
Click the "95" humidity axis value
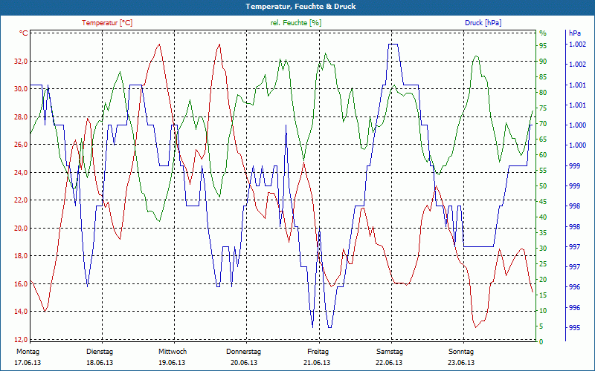pyautogui.click(x=543, y=46)
